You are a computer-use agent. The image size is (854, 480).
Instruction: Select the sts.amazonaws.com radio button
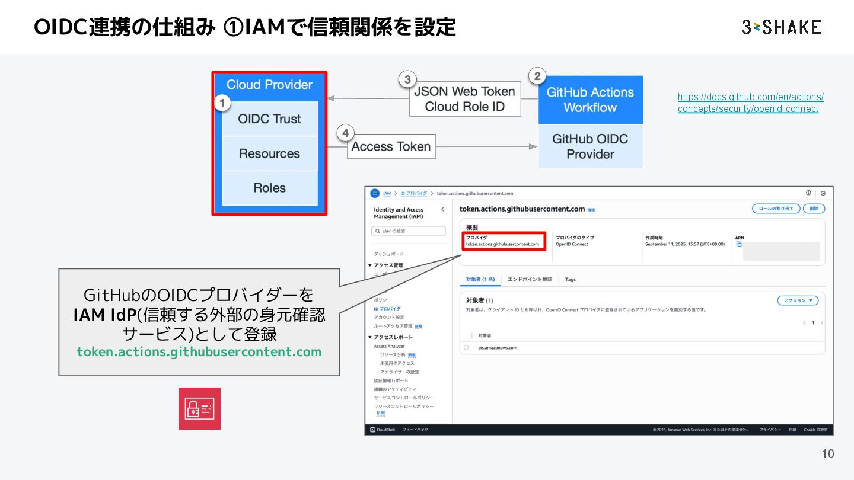(466, 348)
